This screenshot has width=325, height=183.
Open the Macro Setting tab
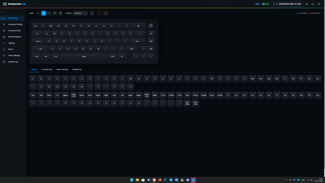click(63, 70)
